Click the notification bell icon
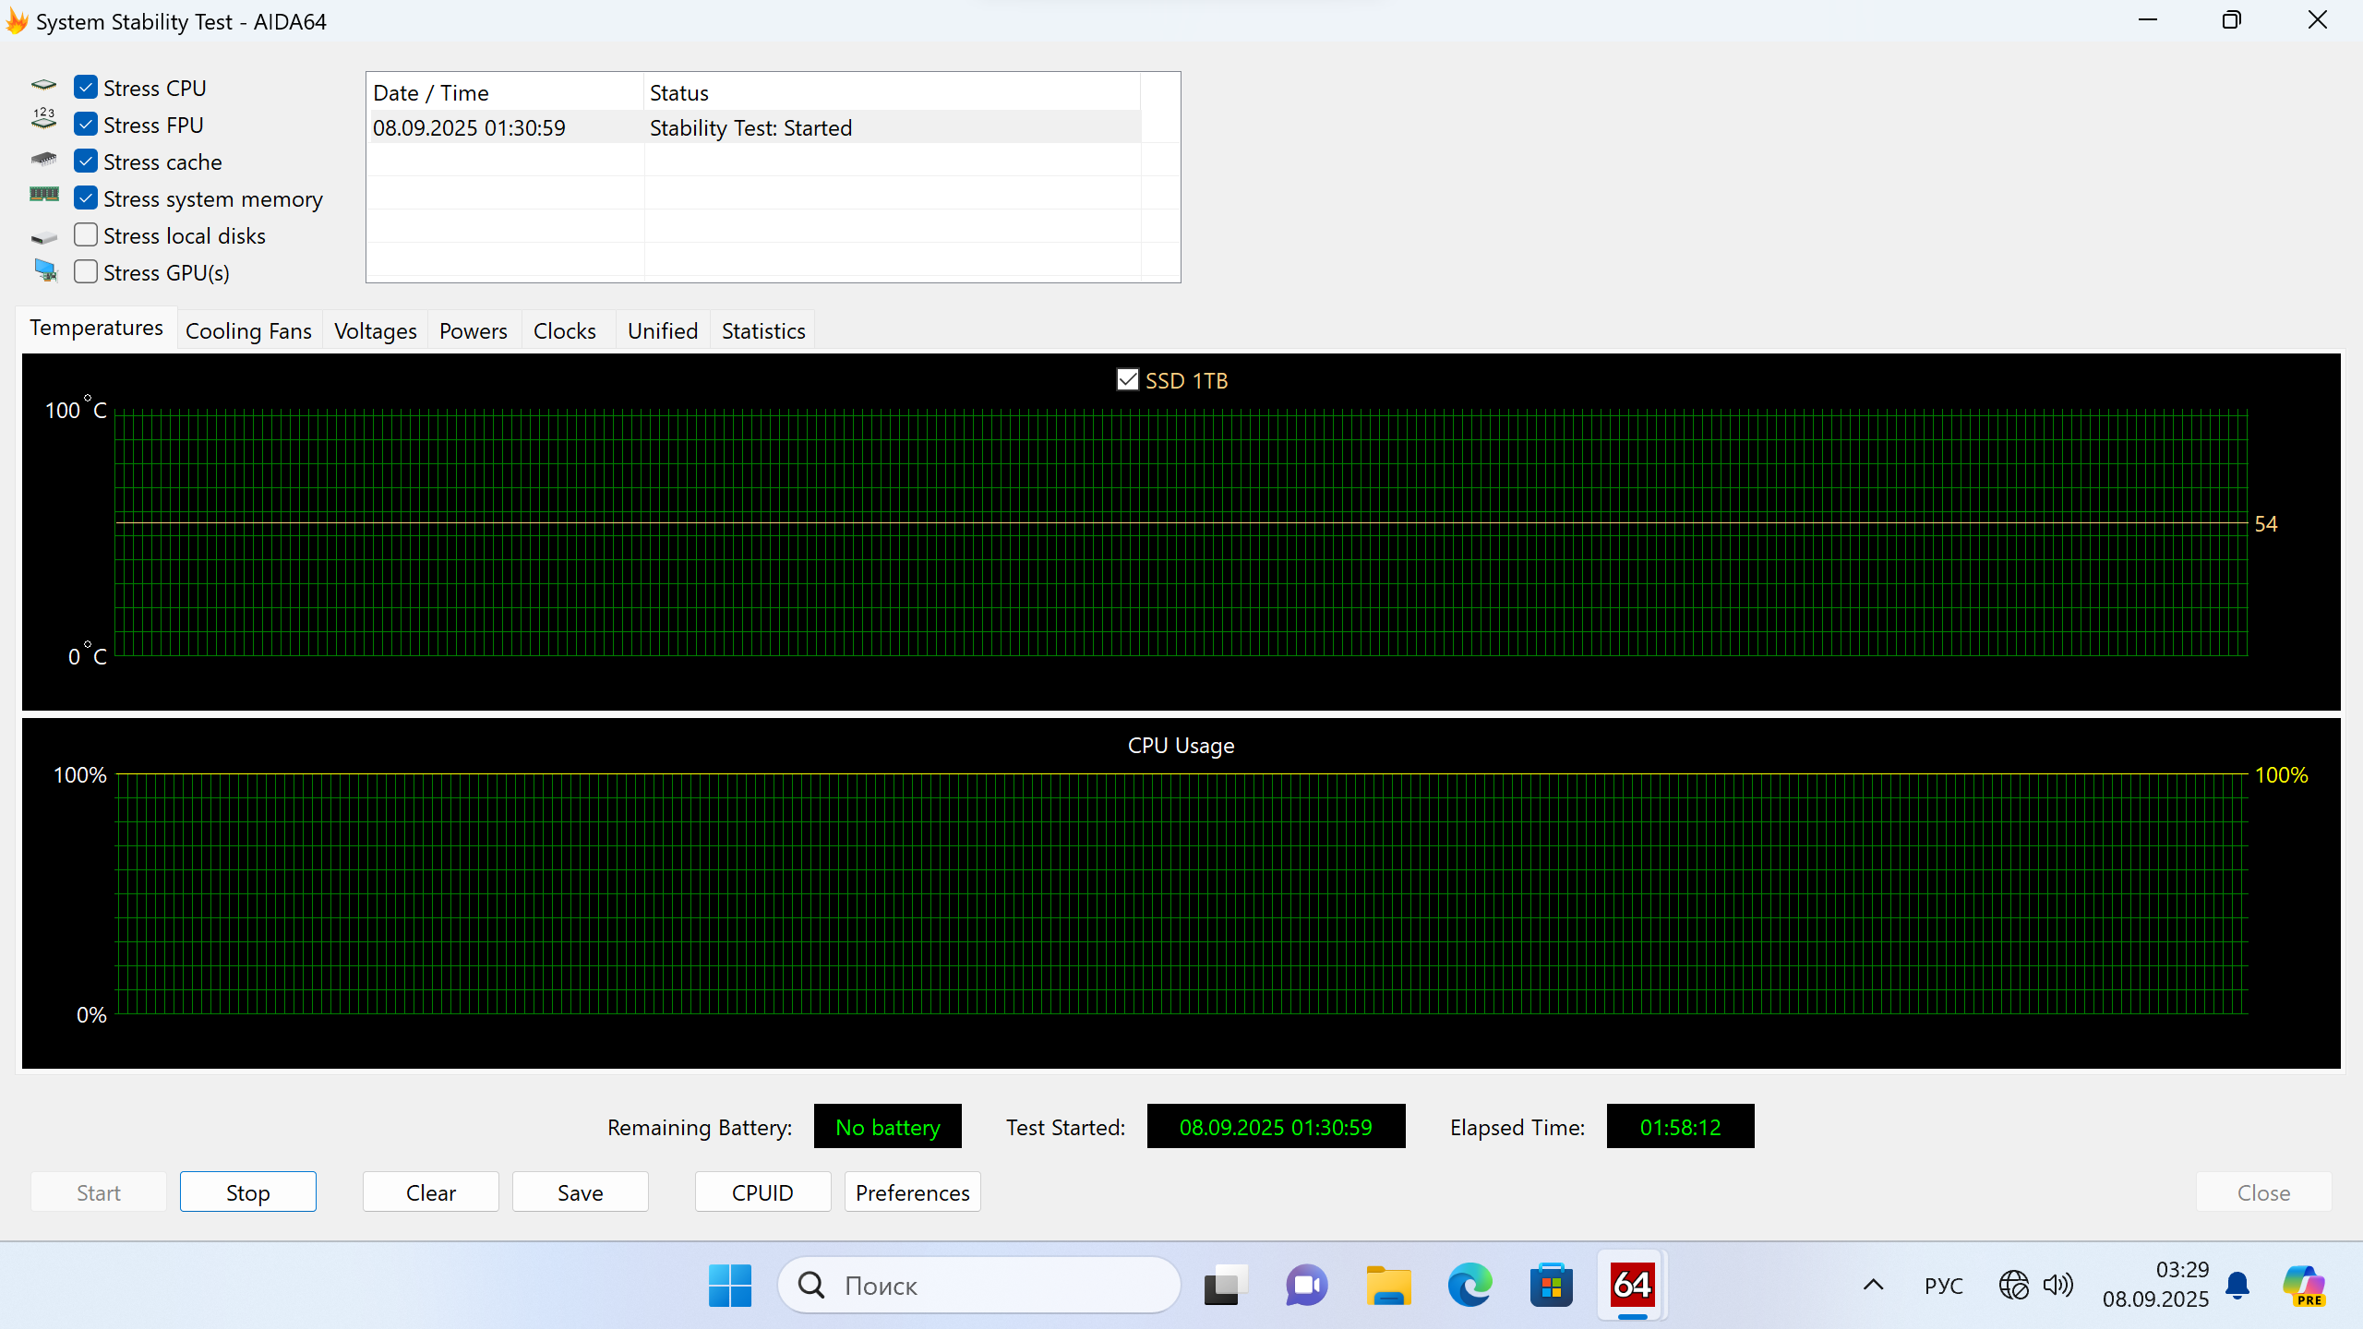2363x1329 pixels. click(2237, 1285)
